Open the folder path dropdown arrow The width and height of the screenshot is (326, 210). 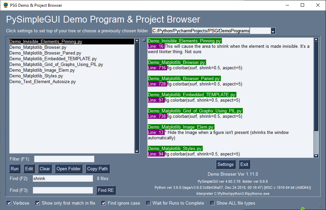(273, 30)
